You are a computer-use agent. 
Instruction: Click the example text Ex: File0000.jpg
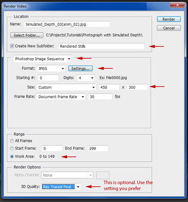coord(113,78)
